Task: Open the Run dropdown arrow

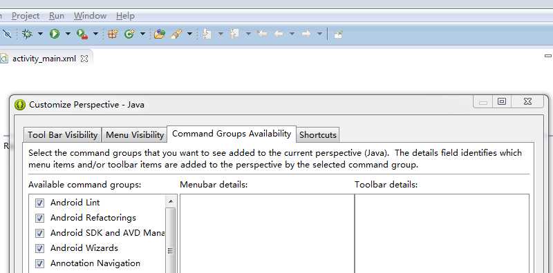Action: [68, 34]
